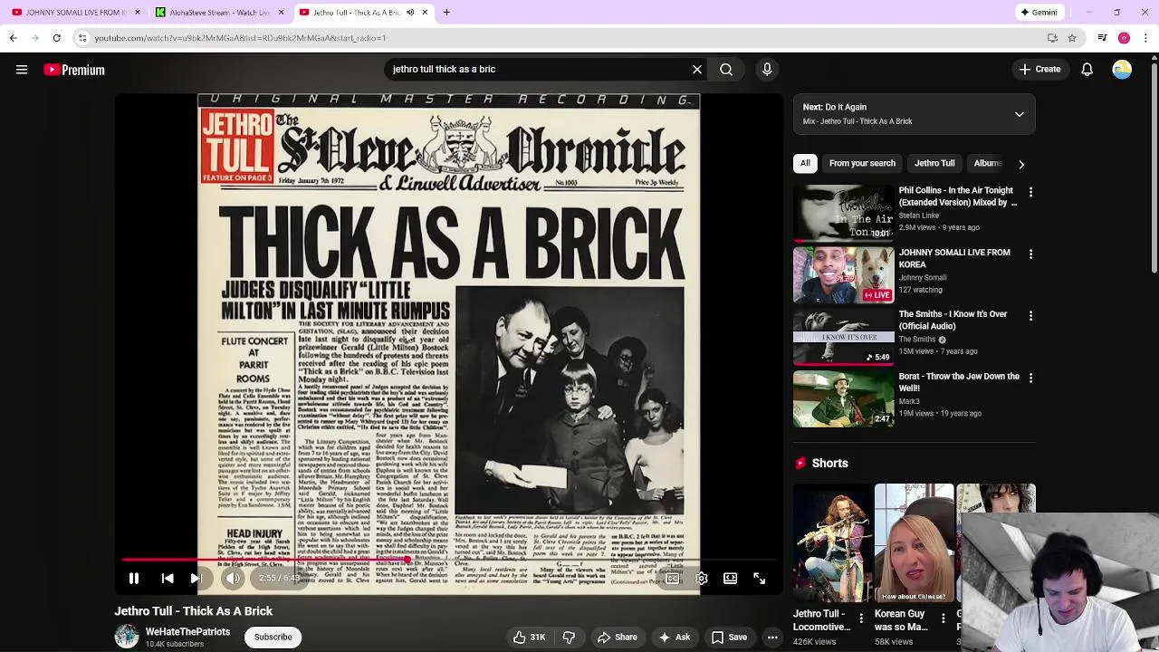Go to the previous video

coord(168,578)
